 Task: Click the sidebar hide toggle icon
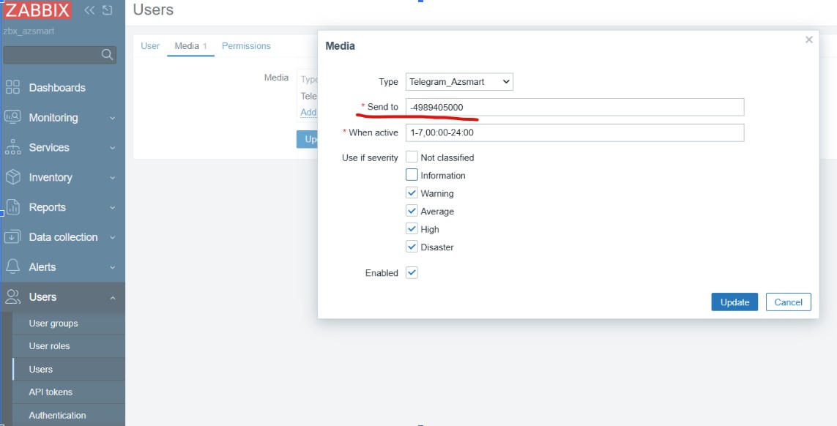108,10
